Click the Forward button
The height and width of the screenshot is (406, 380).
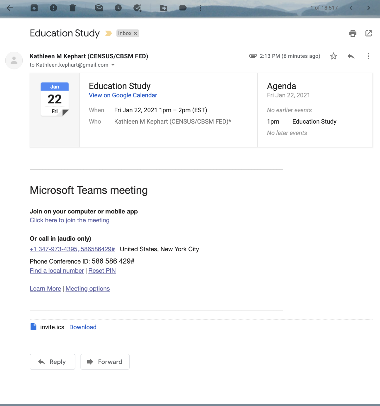point(105,362)
